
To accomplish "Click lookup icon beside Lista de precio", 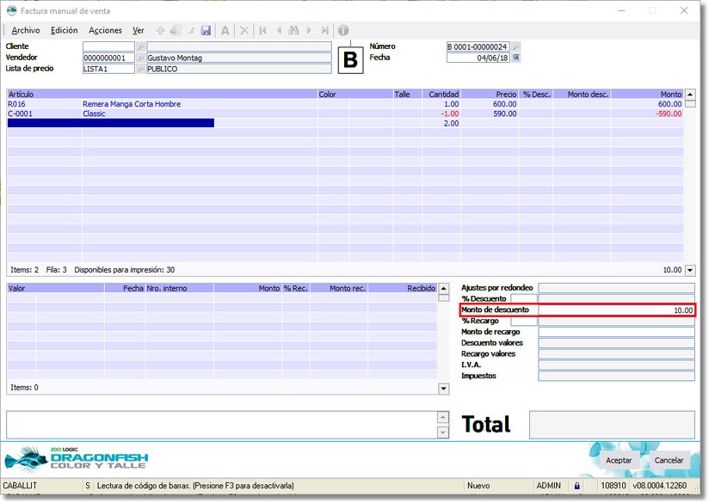I will click(x=141, y=69).
